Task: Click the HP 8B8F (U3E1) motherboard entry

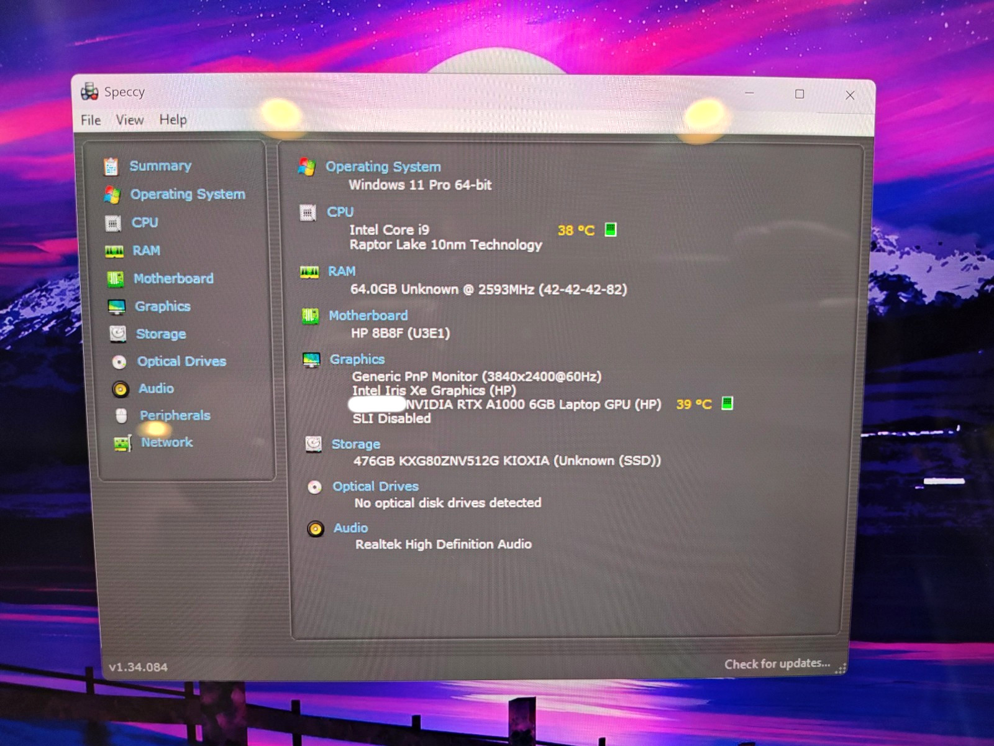Action: tap(400, 333)
